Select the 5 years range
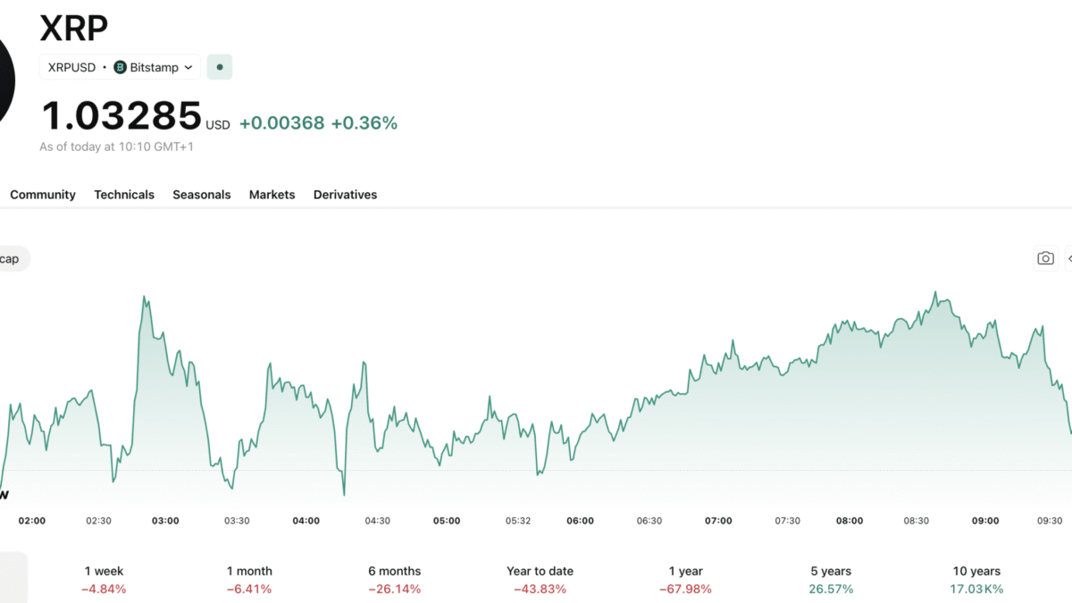Screen dimensions: 1072x603 830,579
